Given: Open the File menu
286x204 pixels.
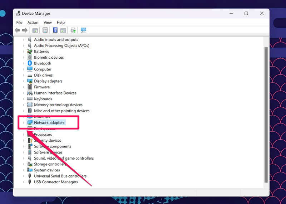Looking at the screenshot, I should [x=19, y=23].
